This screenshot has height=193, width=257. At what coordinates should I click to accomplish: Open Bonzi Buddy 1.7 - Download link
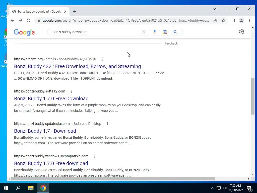pyautogui.click(x=45, y=131)
